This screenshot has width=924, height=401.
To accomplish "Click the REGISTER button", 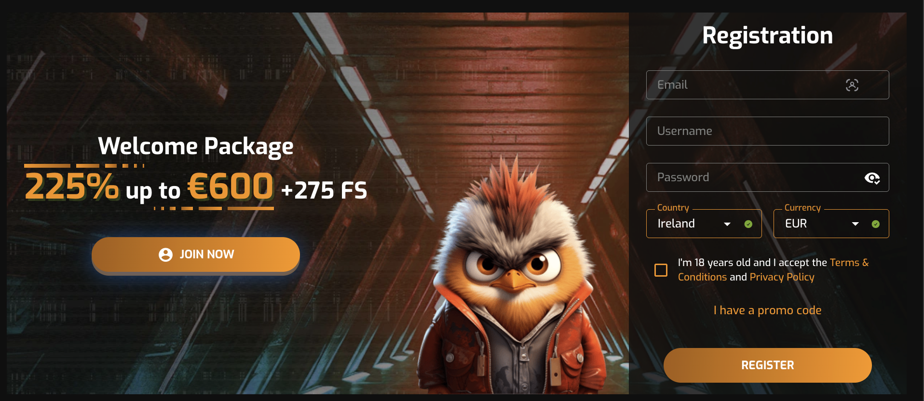I will tap(768, 365).
